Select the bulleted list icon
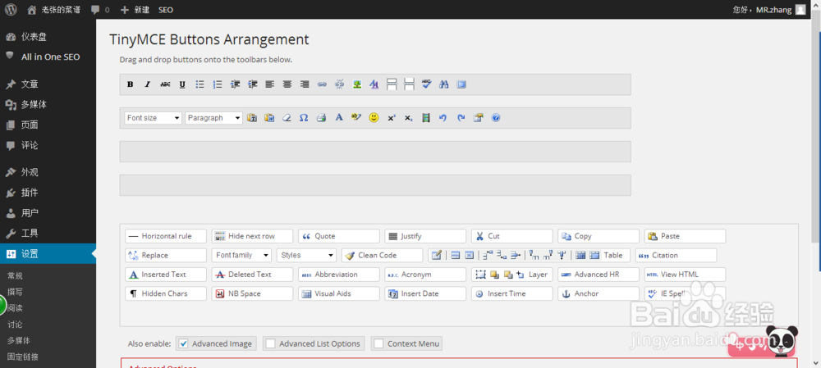 [200, 84]
